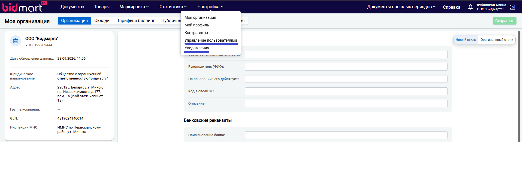Click the Наименование банка input field
The height and width of the screenshot is (183, 523).
[x=346, y=135]
